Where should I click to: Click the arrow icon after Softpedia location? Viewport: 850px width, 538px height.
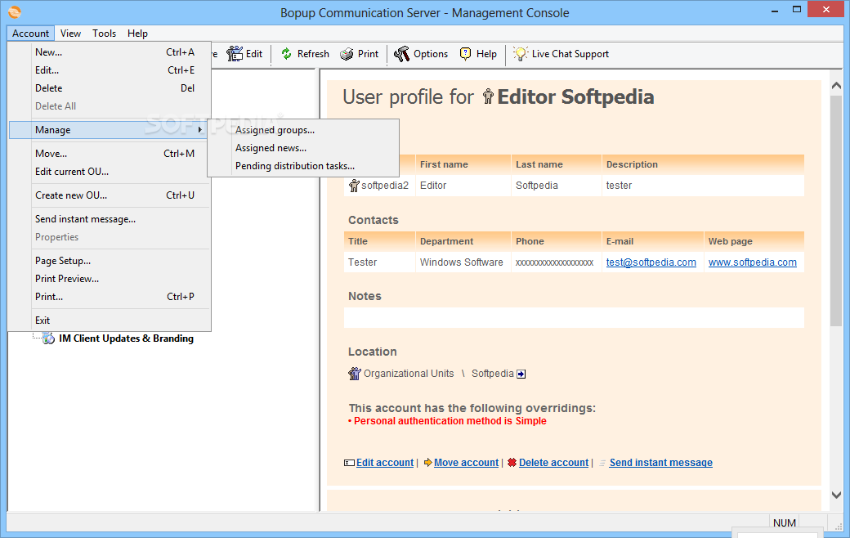coord(521,374)
